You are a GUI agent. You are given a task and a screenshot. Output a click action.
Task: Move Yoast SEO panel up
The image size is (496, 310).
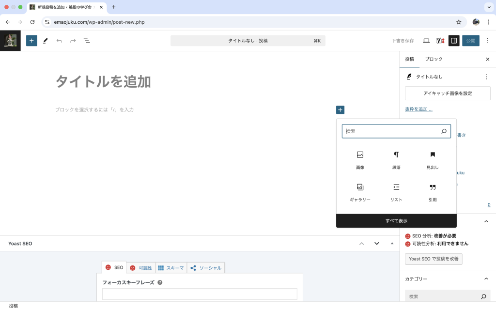[x=361, y=244]
